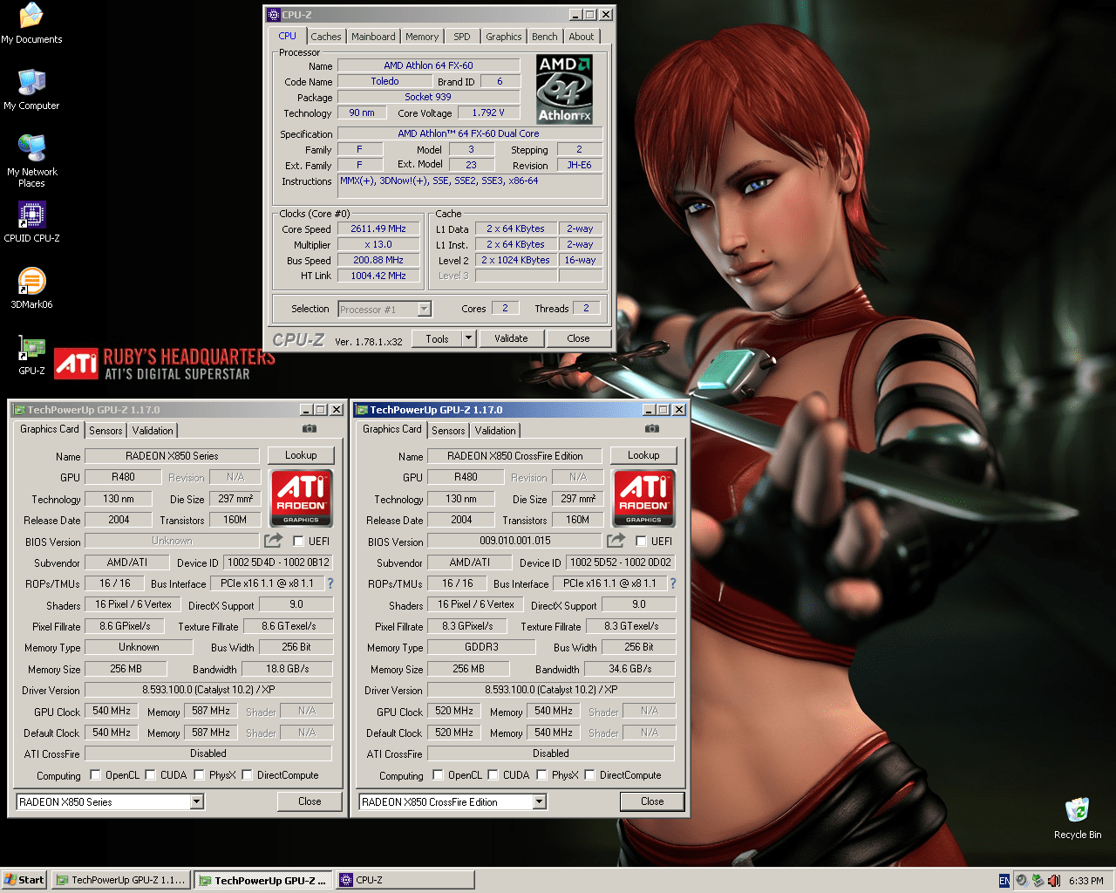Click Bandwidth value 34.6 GB/s in right GPU-Z
This screenshot has width=1116, height=893.
click(x=629, y=669)
